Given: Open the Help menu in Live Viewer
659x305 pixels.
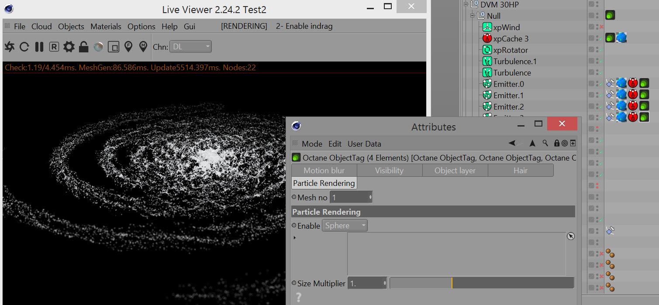Looking at the screenshot, I should pos(169,27).
